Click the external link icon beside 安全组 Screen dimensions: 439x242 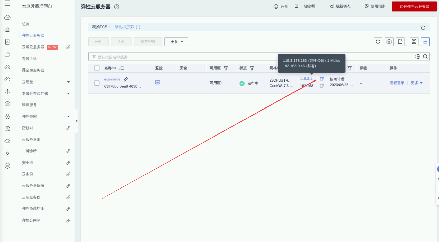tap(68, 163)
